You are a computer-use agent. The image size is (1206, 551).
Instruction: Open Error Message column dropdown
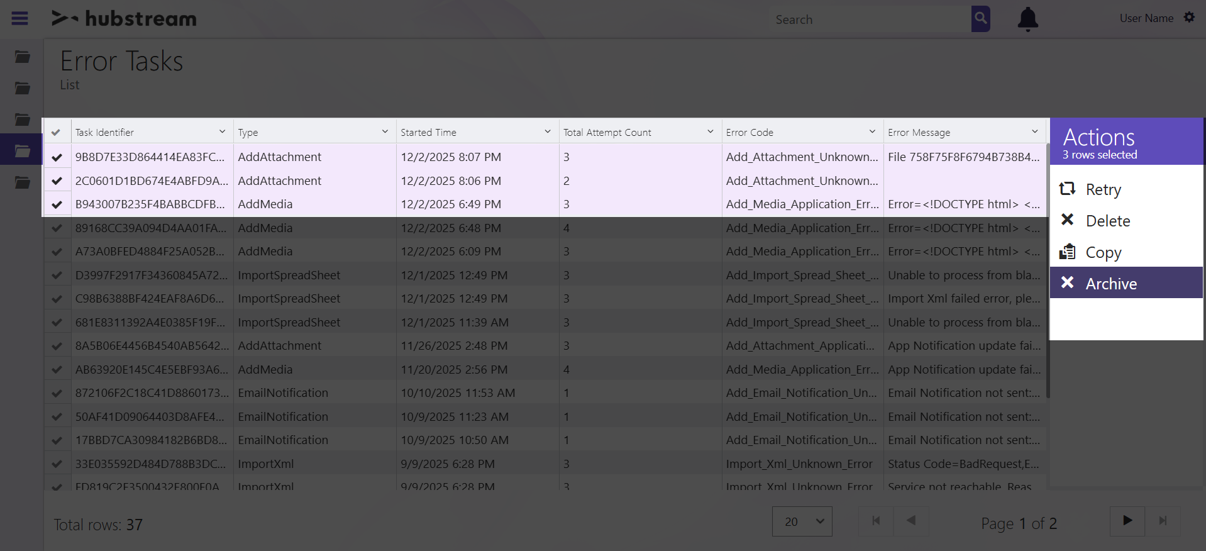[1035, 131]
